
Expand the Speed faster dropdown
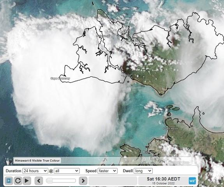[x=108, y=171]
